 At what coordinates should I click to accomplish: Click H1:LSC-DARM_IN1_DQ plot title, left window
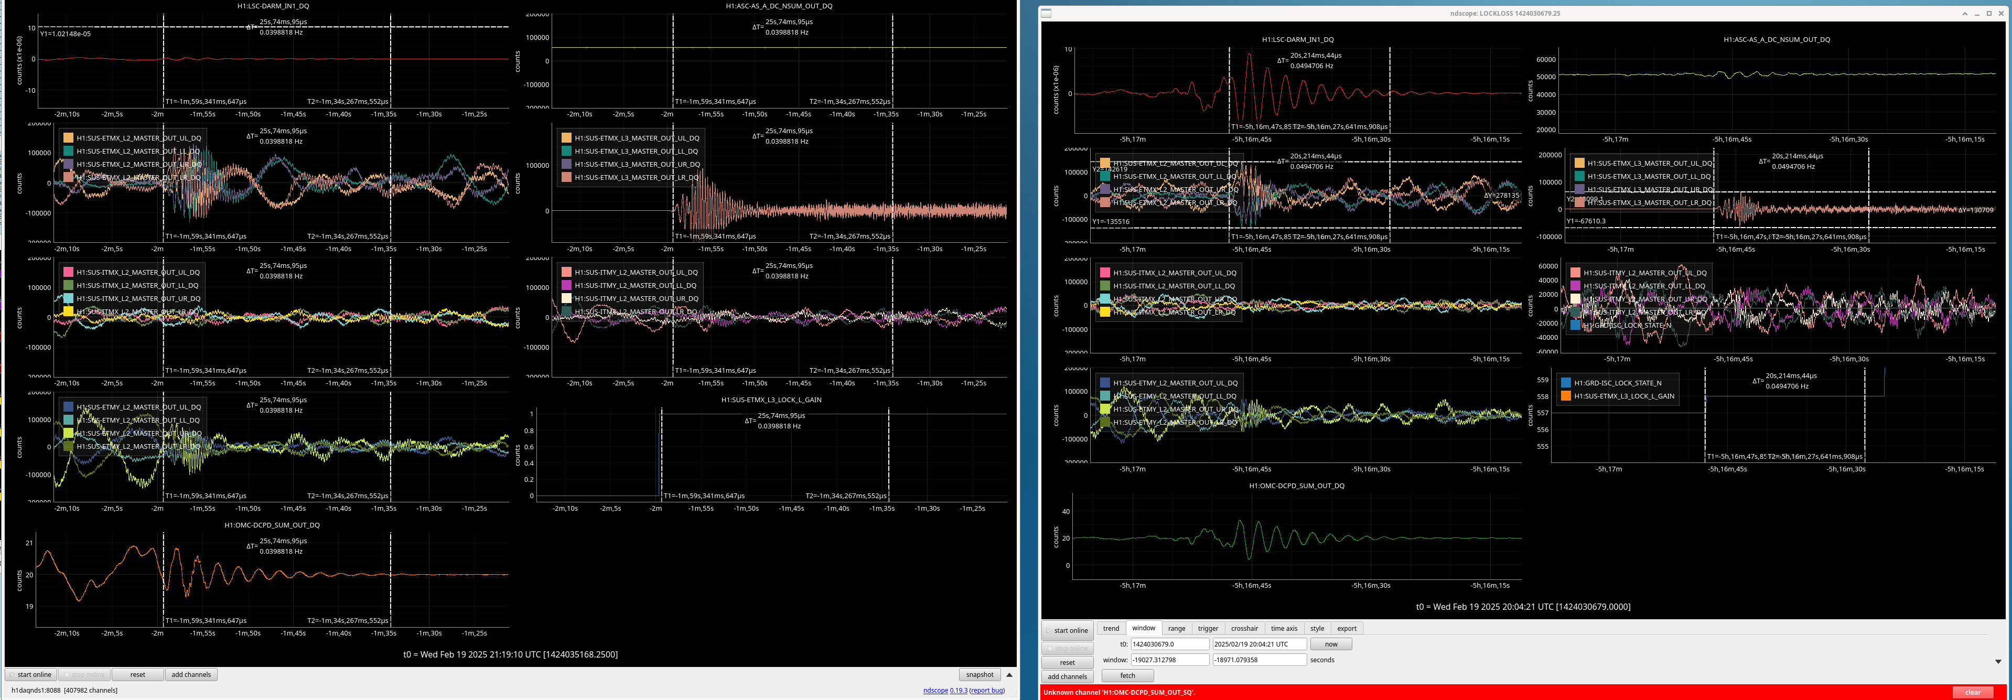tap(273, 6)
